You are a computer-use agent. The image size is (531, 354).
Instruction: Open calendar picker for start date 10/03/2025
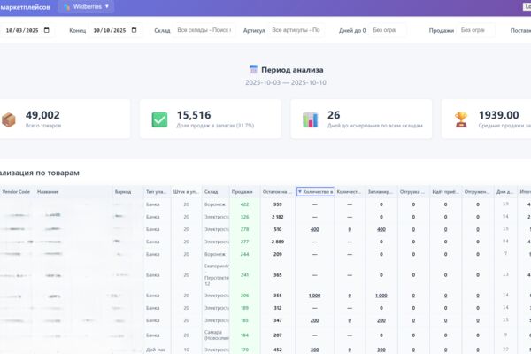(47, 30)
